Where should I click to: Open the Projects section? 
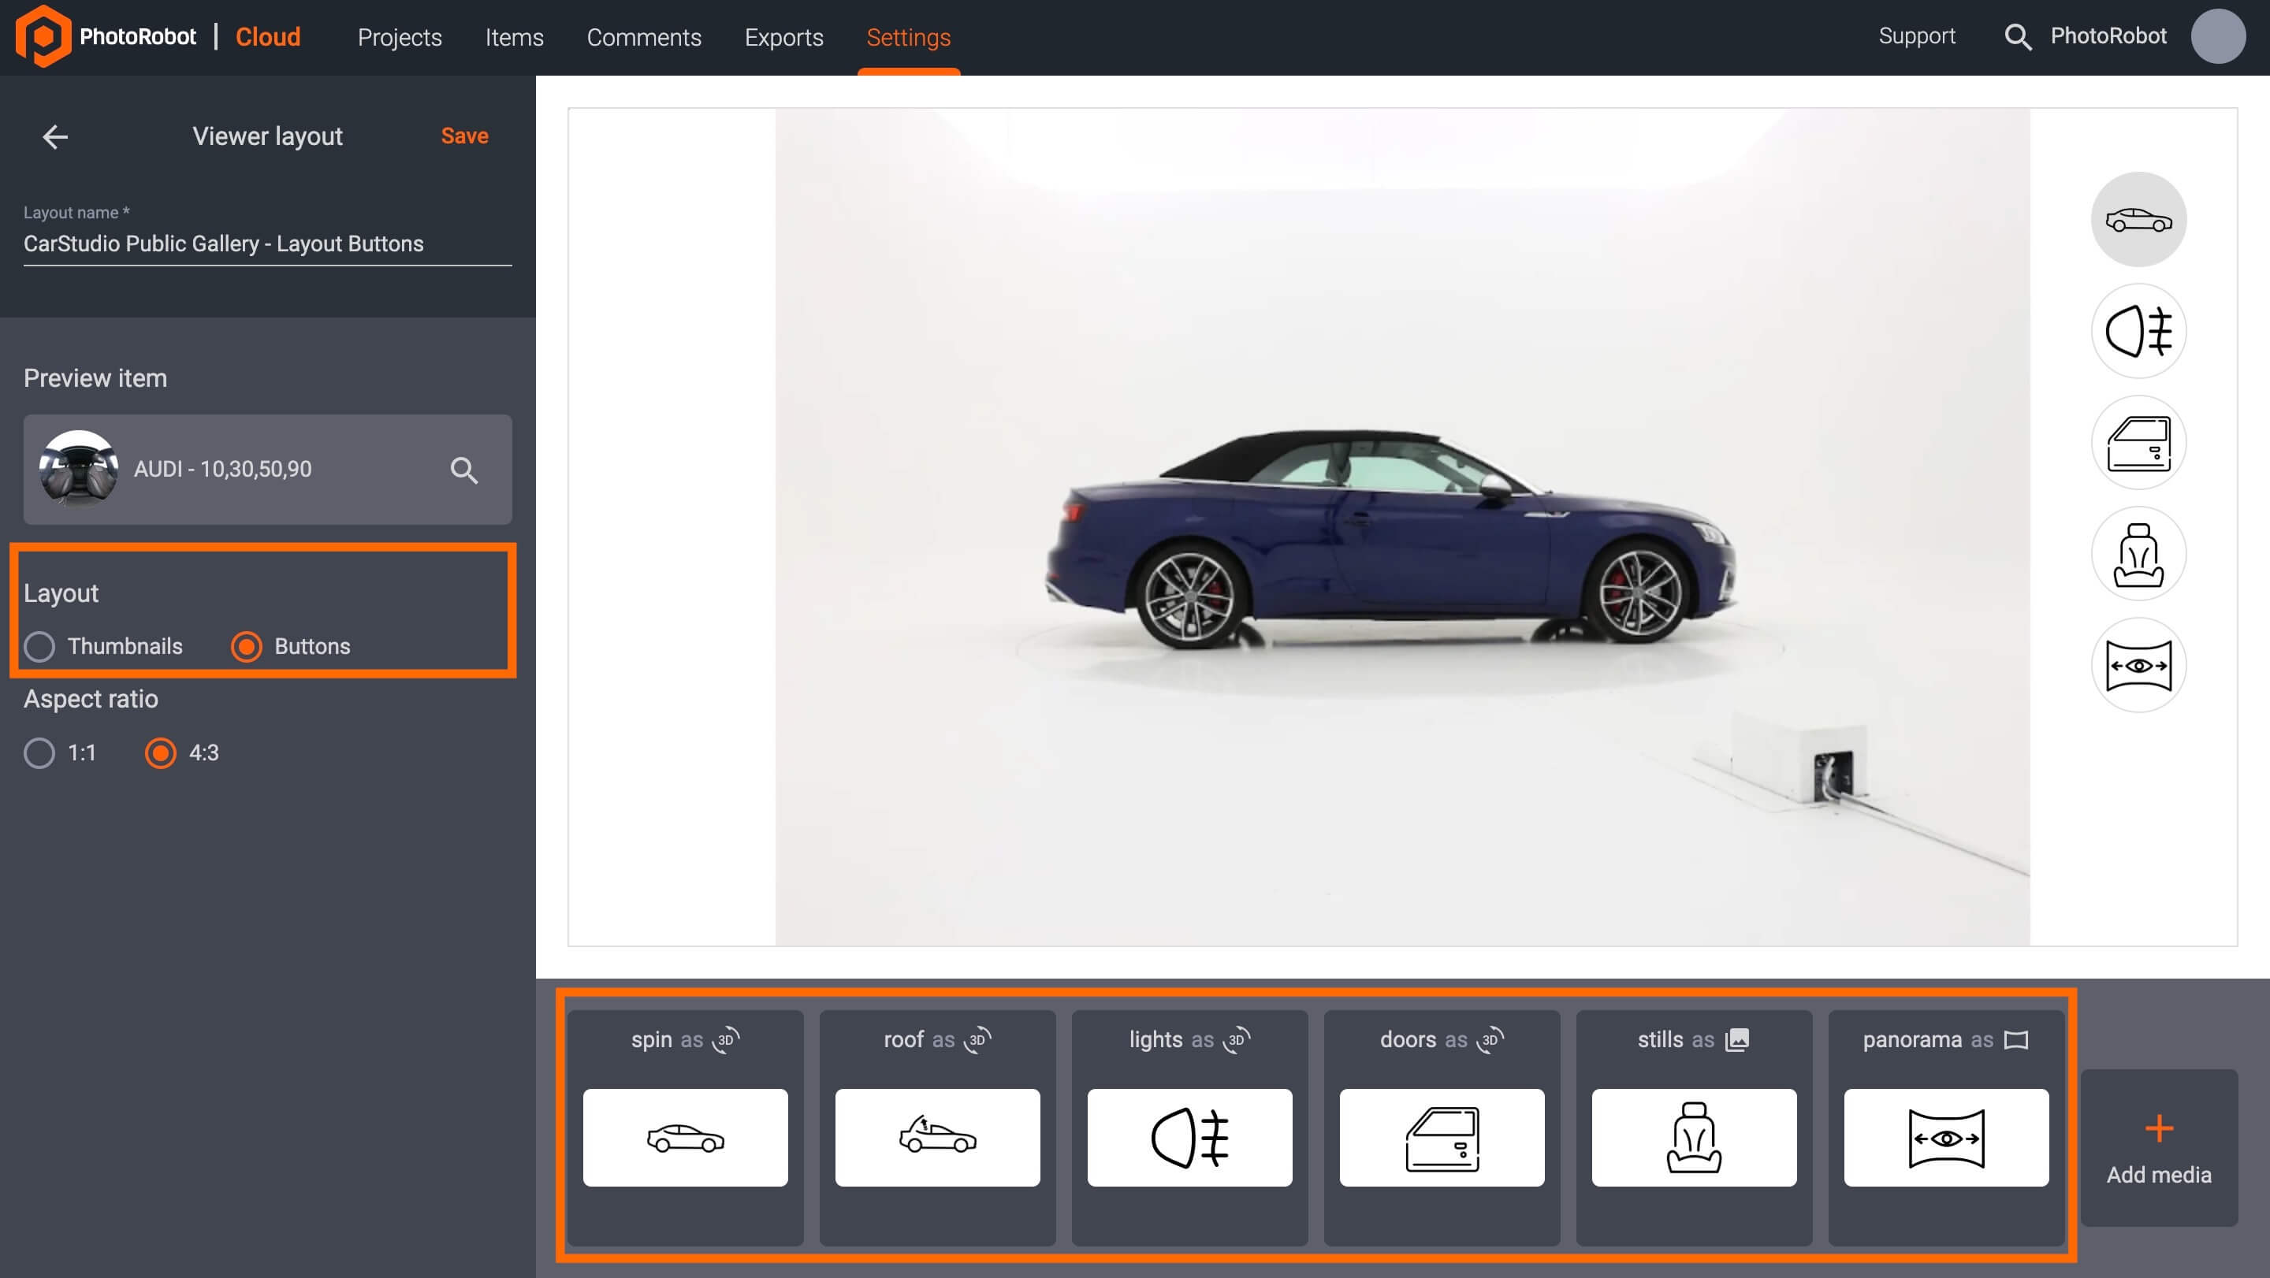tap(399, 38)
